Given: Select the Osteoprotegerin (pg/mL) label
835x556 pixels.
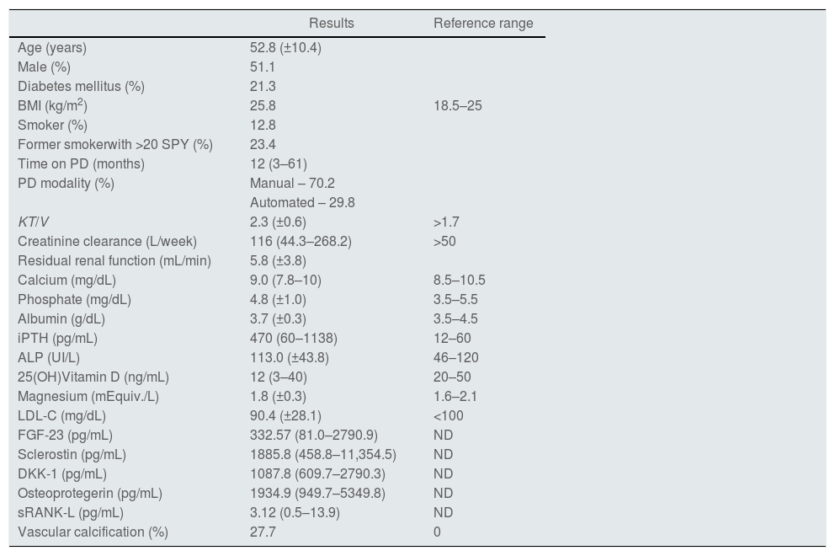Looking at the screenshot, I should (89, 494).
